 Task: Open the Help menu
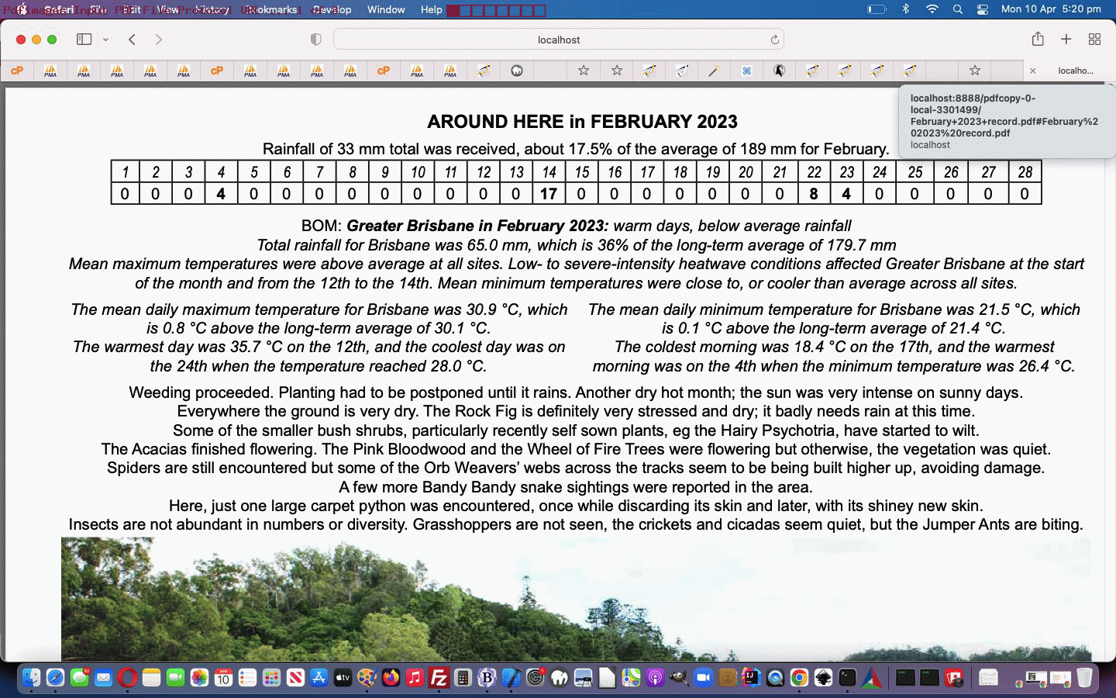point(431,9)
